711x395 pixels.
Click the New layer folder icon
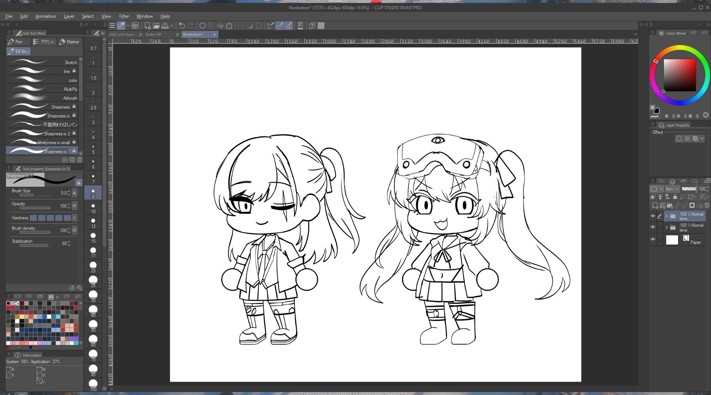click(670, 205)
